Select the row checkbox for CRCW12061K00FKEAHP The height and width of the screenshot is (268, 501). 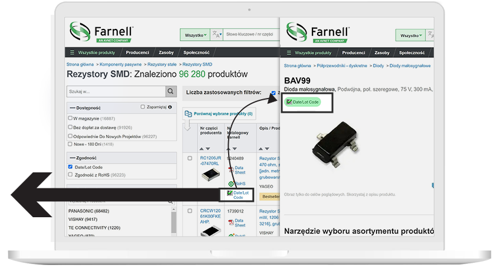click(190, 211)
